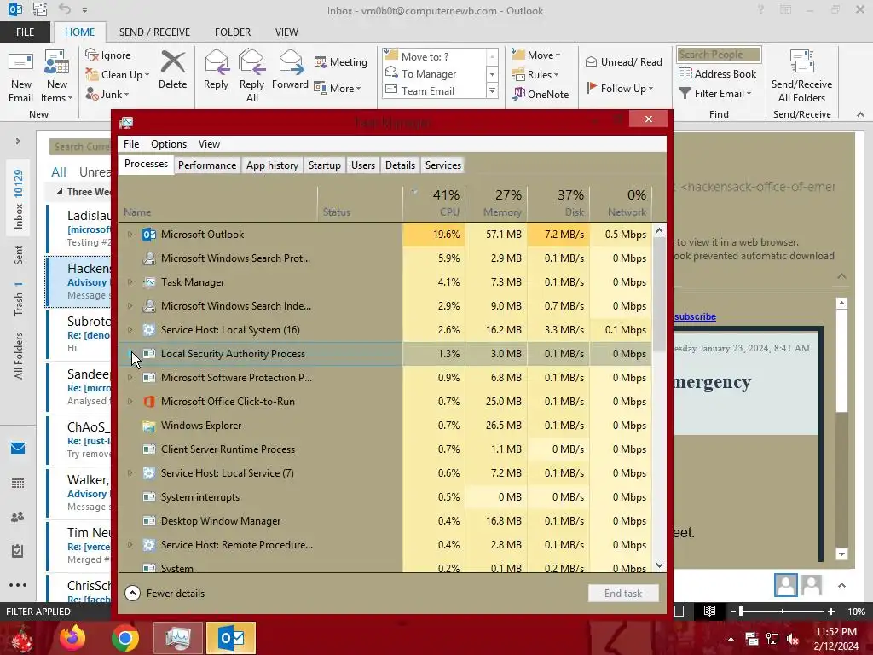Switch to SEND / RECEIVE ribbon tab
873x655 pixels.
[154, 32]
